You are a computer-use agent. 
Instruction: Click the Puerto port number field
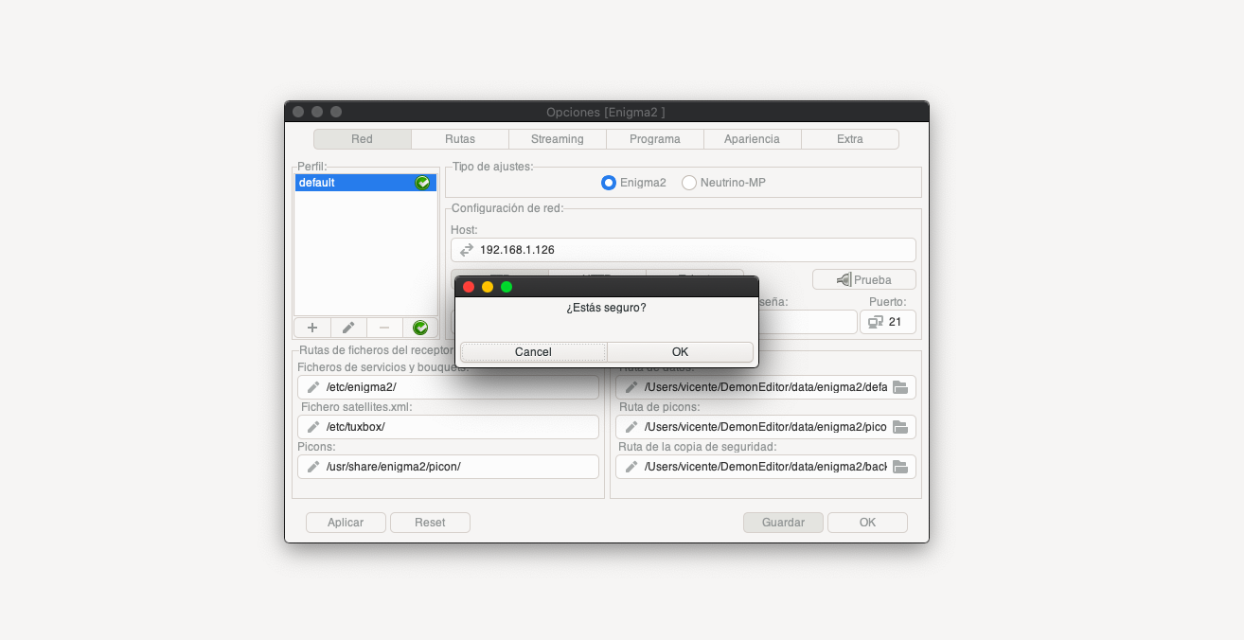coord(896,322)
